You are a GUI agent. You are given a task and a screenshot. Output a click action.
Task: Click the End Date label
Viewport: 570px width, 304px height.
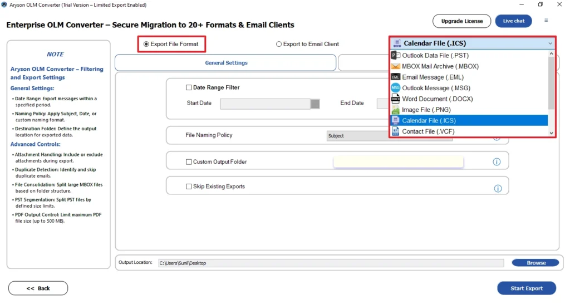352,103
